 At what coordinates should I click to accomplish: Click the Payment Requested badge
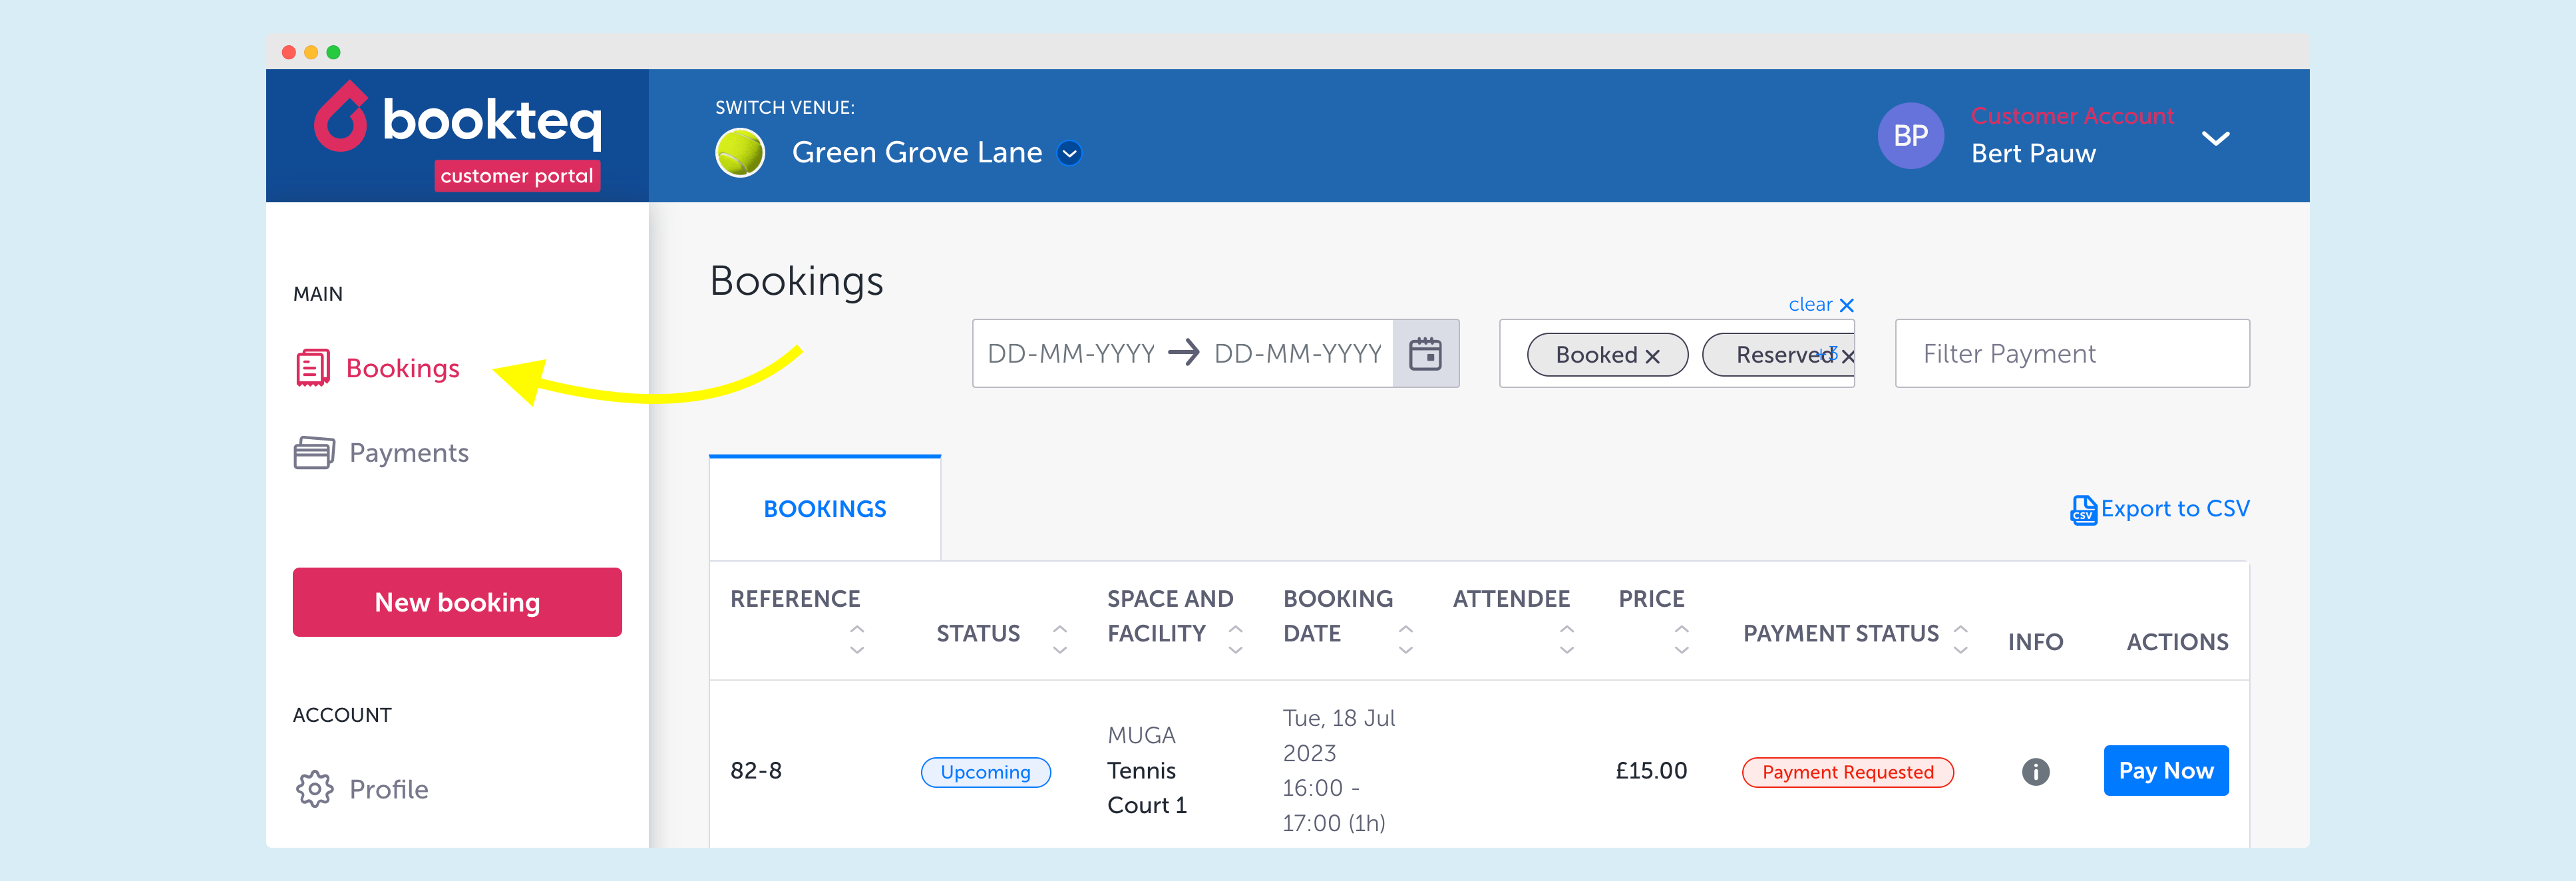(x=1847, y=772)
